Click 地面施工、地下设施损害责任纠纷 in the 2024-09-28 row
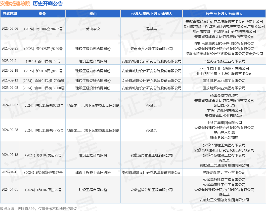This screenshot has width=266, height=211. (93, 130)
